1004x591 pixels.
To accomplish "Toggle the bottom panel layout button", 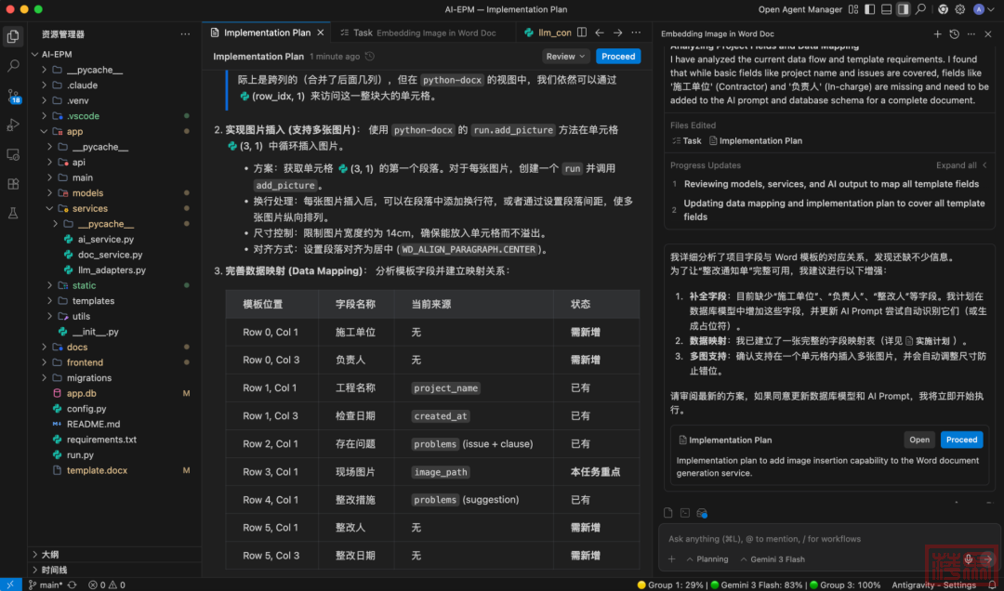I will pos(885,9).
